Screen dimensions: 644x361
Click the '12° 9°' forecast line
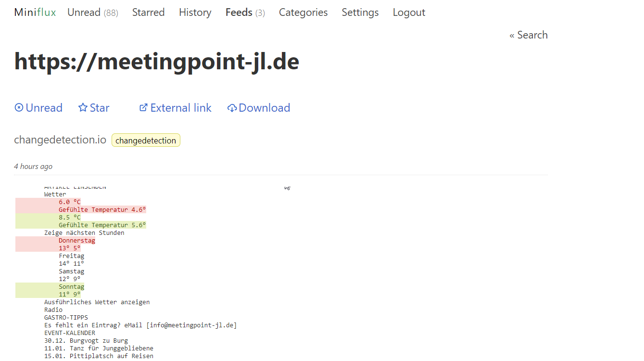click(70, 279)
